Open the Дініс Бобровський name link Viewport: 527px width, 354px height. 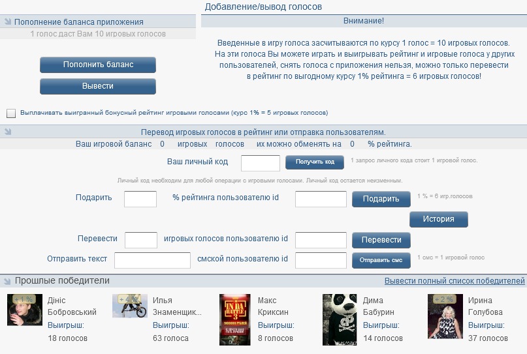[72, 306]
